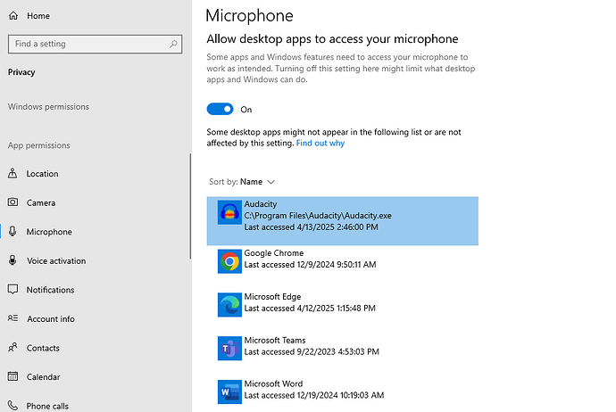Click the Find out why link
This screenshot has height=412, width=616.
tap(320, 144)
